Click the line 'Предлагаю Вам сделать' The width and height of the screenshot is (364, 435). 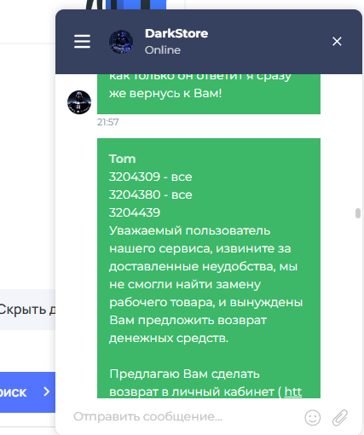184,374
